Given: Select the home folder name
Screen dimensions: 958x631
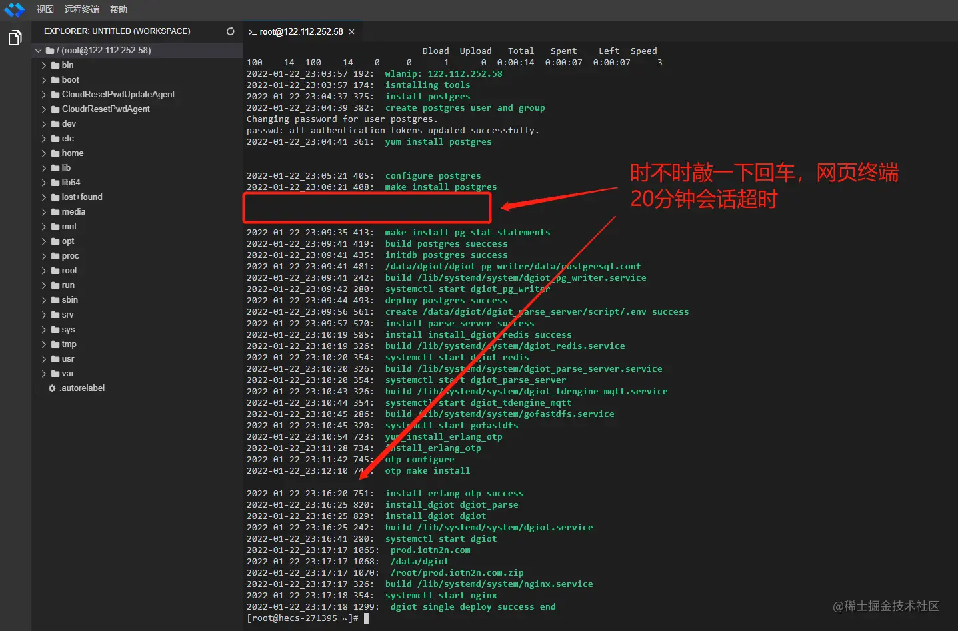Looking at the screenshot, I should tap(72, 153).
